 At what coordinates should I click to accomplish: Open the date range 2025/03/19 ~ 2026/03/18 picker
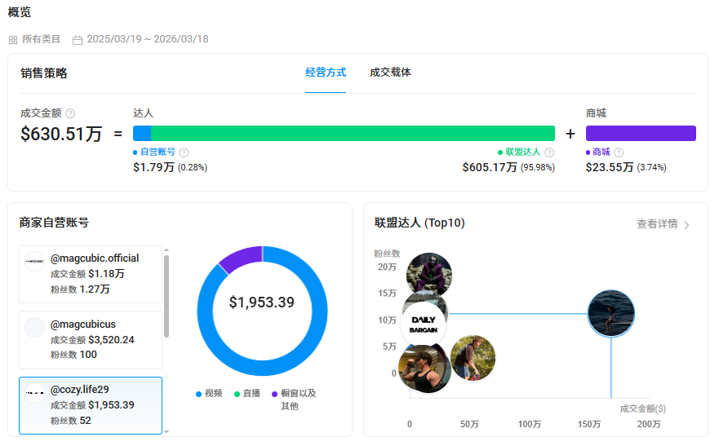pyautogui.click(x=147, y=39)
